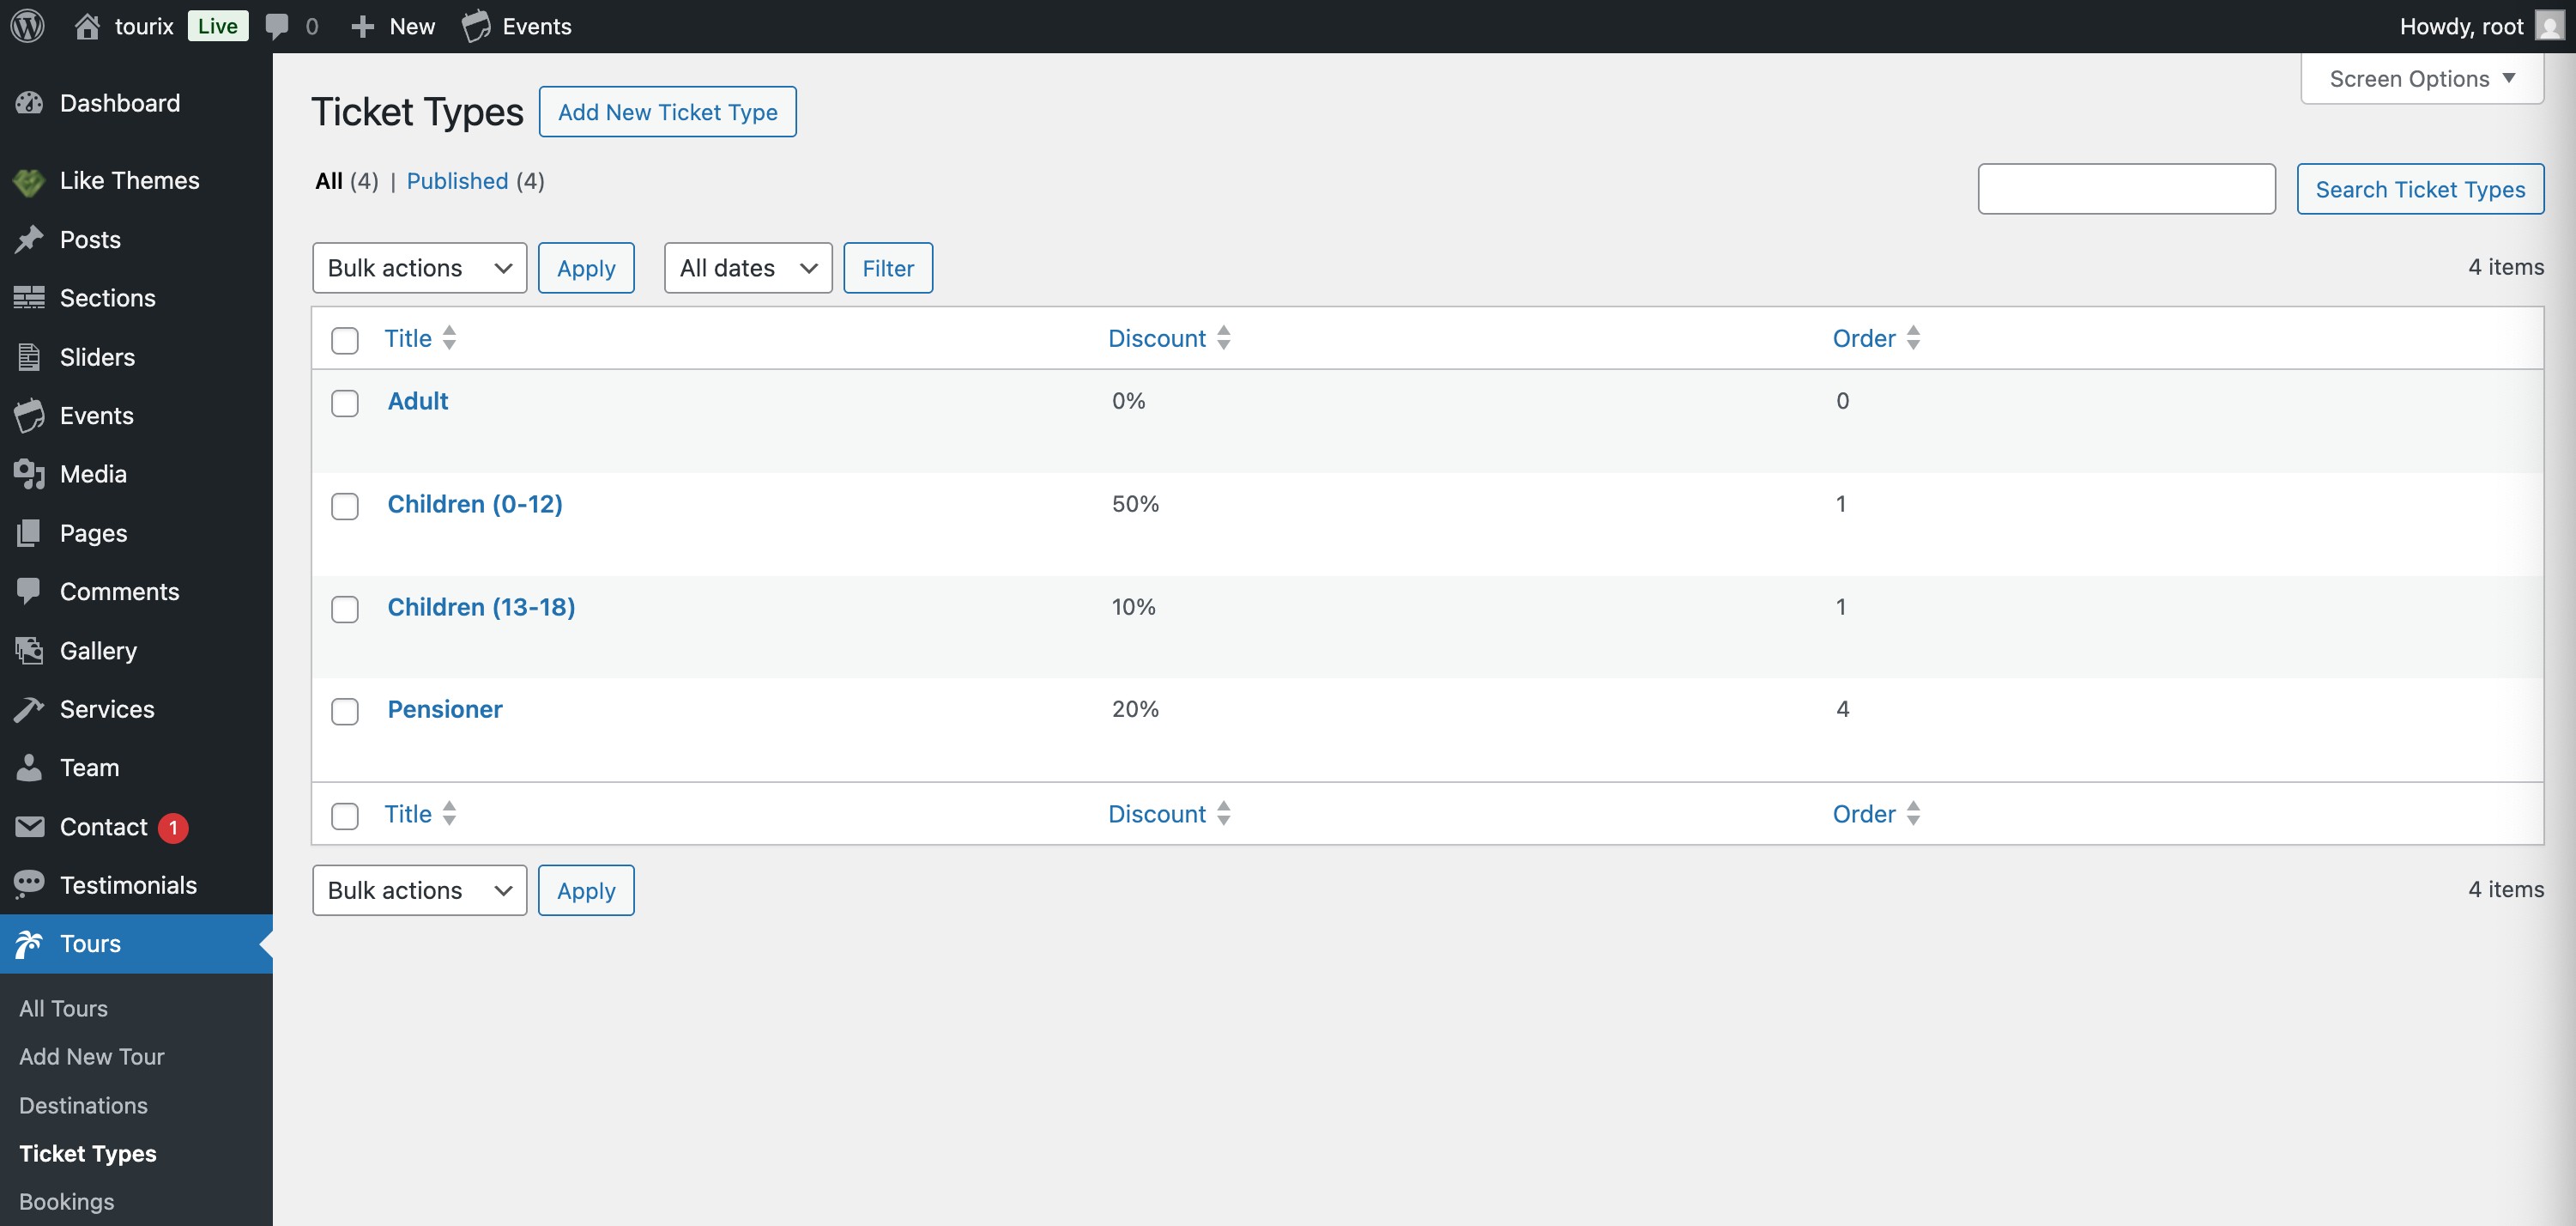This screenshot has width=2576, height=1226.
Task: Click the Tours palm tree icon
Action: click(29, 944)
